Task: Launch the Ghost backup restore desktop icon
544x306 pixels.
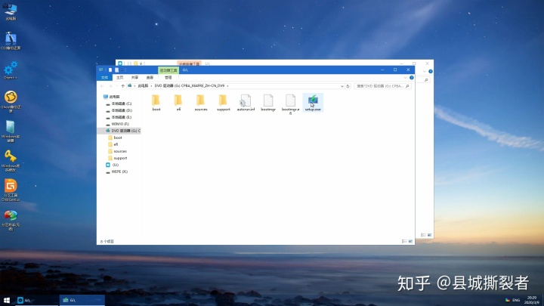Action: point(11,102)
